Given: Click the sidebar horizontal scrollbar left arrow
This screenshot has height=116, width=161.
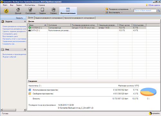Looking at the screenshot, I should tap(2, 110).
